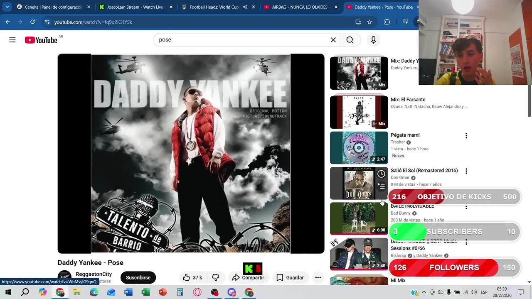Viewport: 532px width, 299px height.
Task: Close the Ceneka tab
Action: click(x=89, y=7)
